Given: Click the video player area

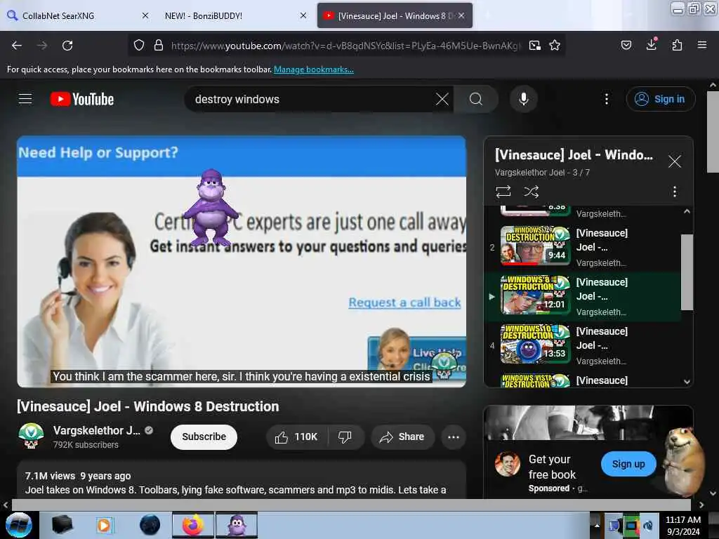Looking at the screenshot, I should 242,261.
